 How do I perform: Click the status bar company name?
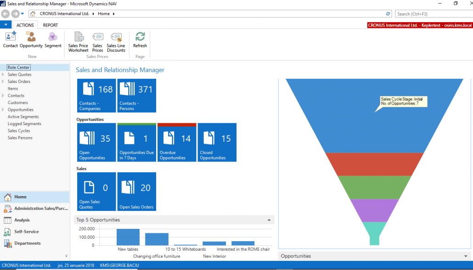(x=26, y=265)
